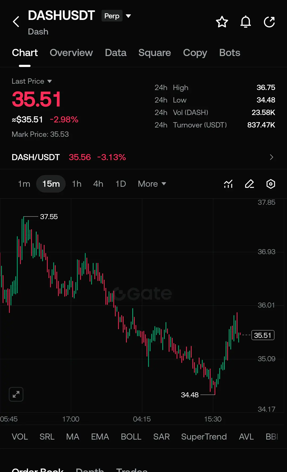Expand chart to fullscreen
This screenshot has height=472, width=287.
[16, 394]
